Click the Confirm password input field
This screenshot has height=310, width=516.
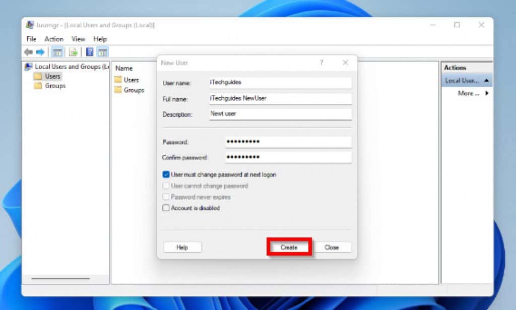pyautogui.click(x=288, y=157)
